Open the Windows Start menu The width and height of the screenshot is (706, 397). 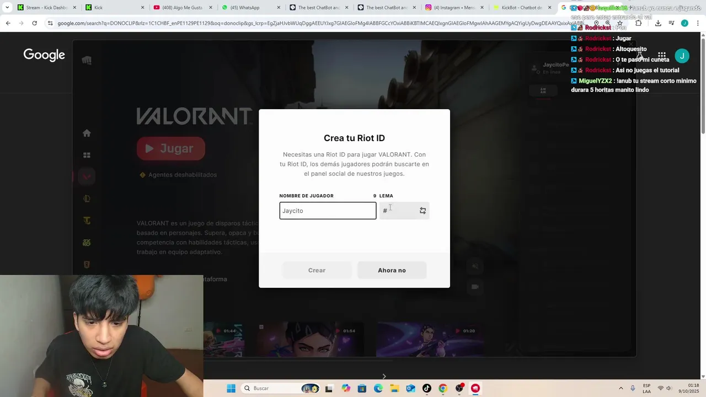[x=231, y=388]
